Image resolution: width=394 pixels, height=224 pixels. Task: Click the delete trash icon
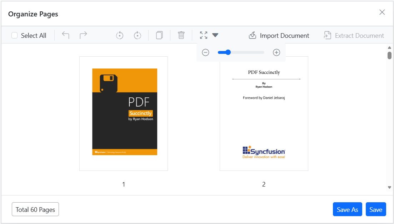181,35
